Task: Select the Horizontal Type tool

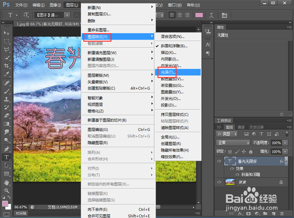Action: (7, 157)
